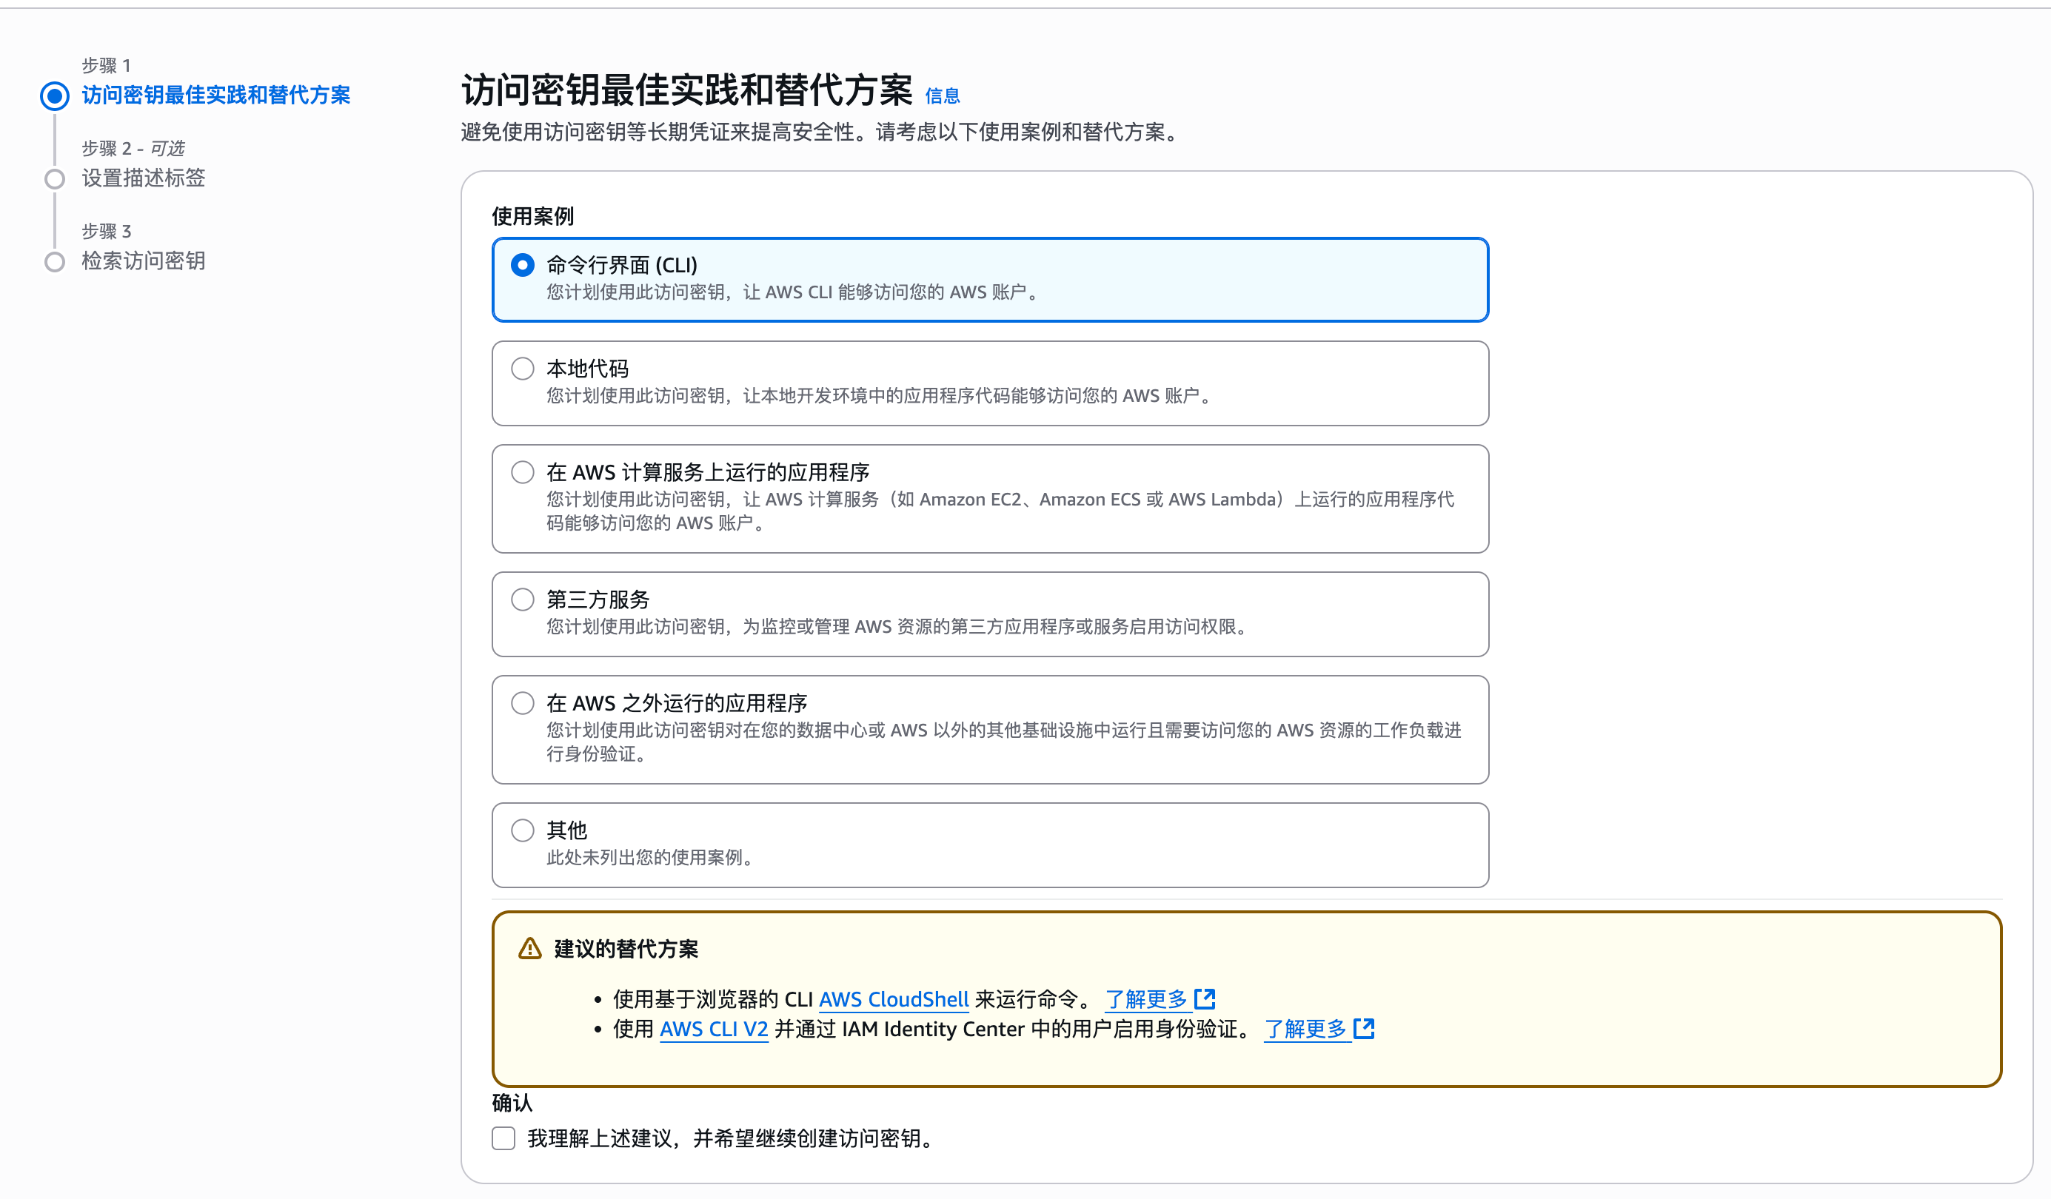Check the 我理解上述建议 confirmation checkbox
Viewport: 2051px width, 1199px height.
click(x=503, y=1138)
